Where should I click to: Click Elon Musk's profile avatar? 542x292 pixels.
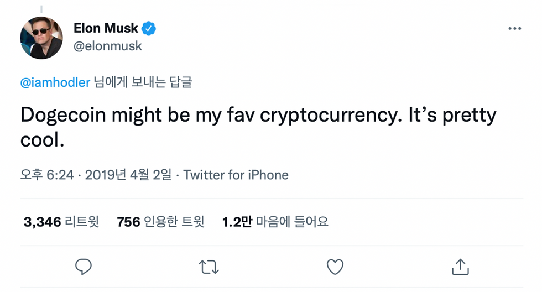point(41,38)
